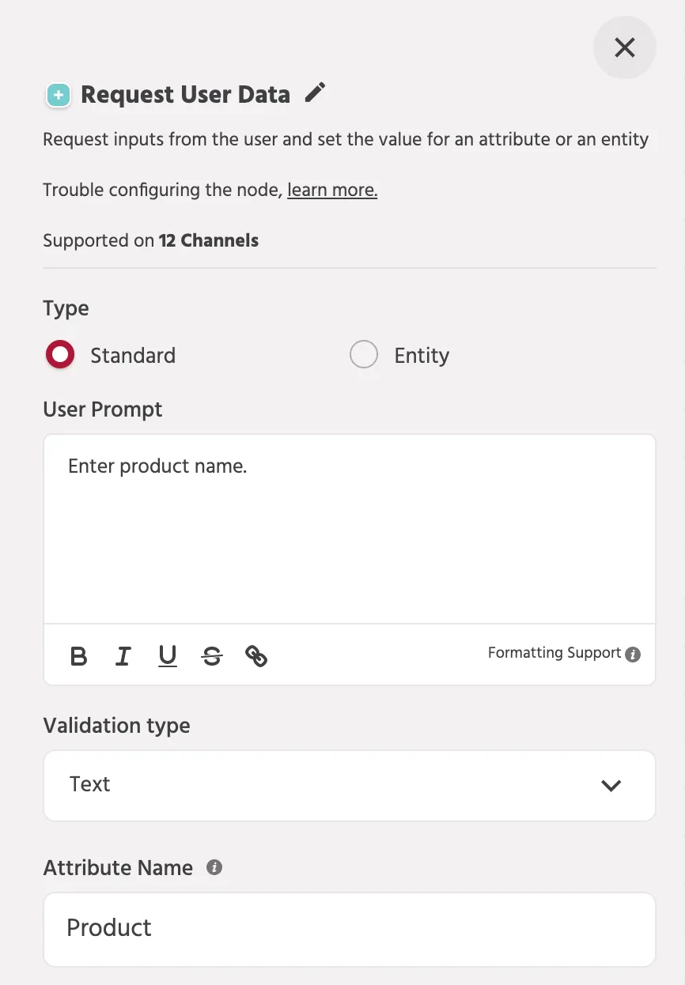Click the Request User Data title

pyautogui.click(x=186, y=95)
